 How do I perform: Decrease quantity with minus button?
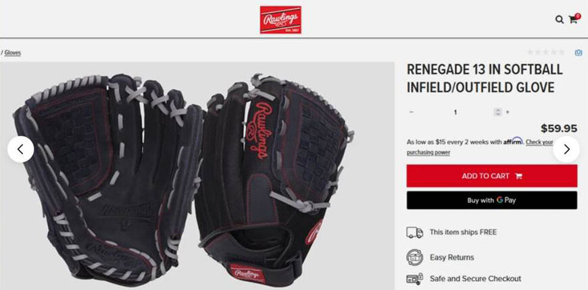(412, 112)
